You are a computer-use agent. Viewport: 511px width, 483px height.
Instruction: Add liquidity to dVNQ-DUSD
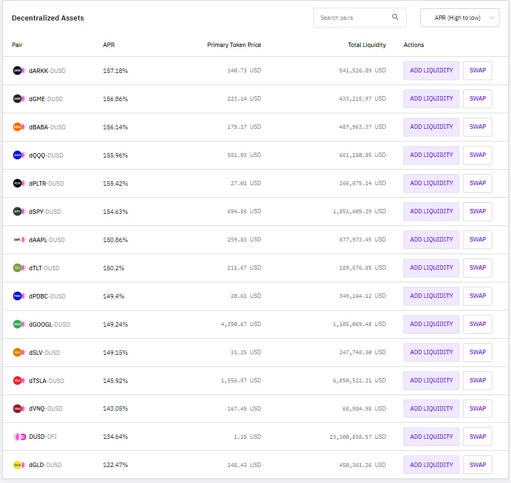point(431,408)
